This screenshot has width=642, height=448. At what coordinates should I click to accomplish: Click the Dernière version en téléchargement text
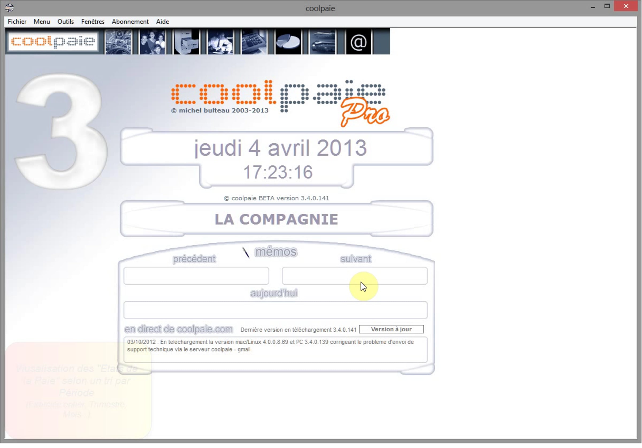point(298,330)
